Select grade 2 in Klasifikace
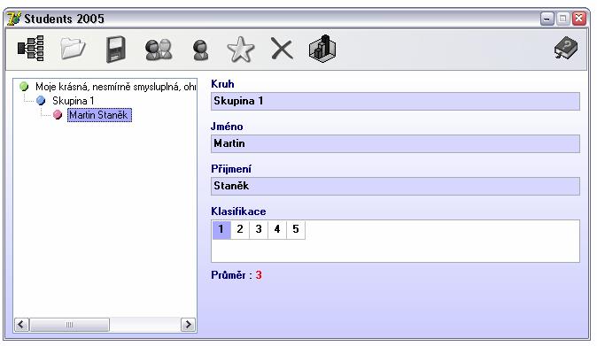The width and height of the screenshot is (597, 346). [240, 229]
